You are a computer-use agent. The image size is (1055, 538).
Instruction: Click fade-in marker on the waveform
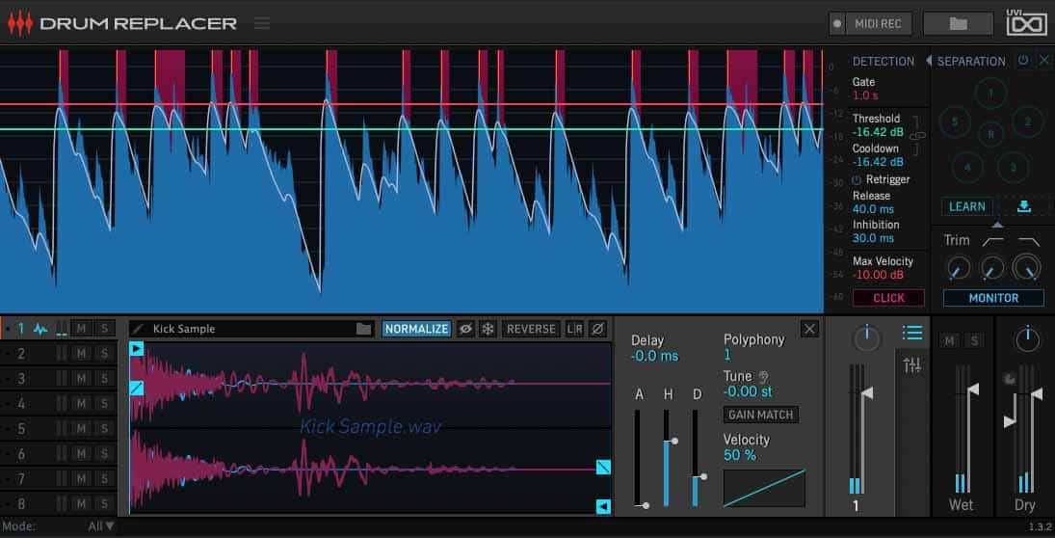click(137, 388)
